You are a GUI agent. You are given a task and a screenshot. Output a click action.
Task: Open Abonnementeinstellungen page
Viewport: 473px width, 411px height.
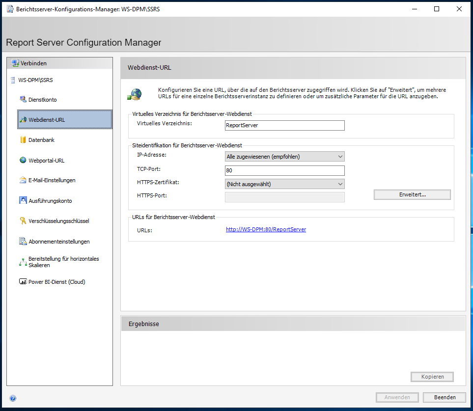click(x=59, y=242)
